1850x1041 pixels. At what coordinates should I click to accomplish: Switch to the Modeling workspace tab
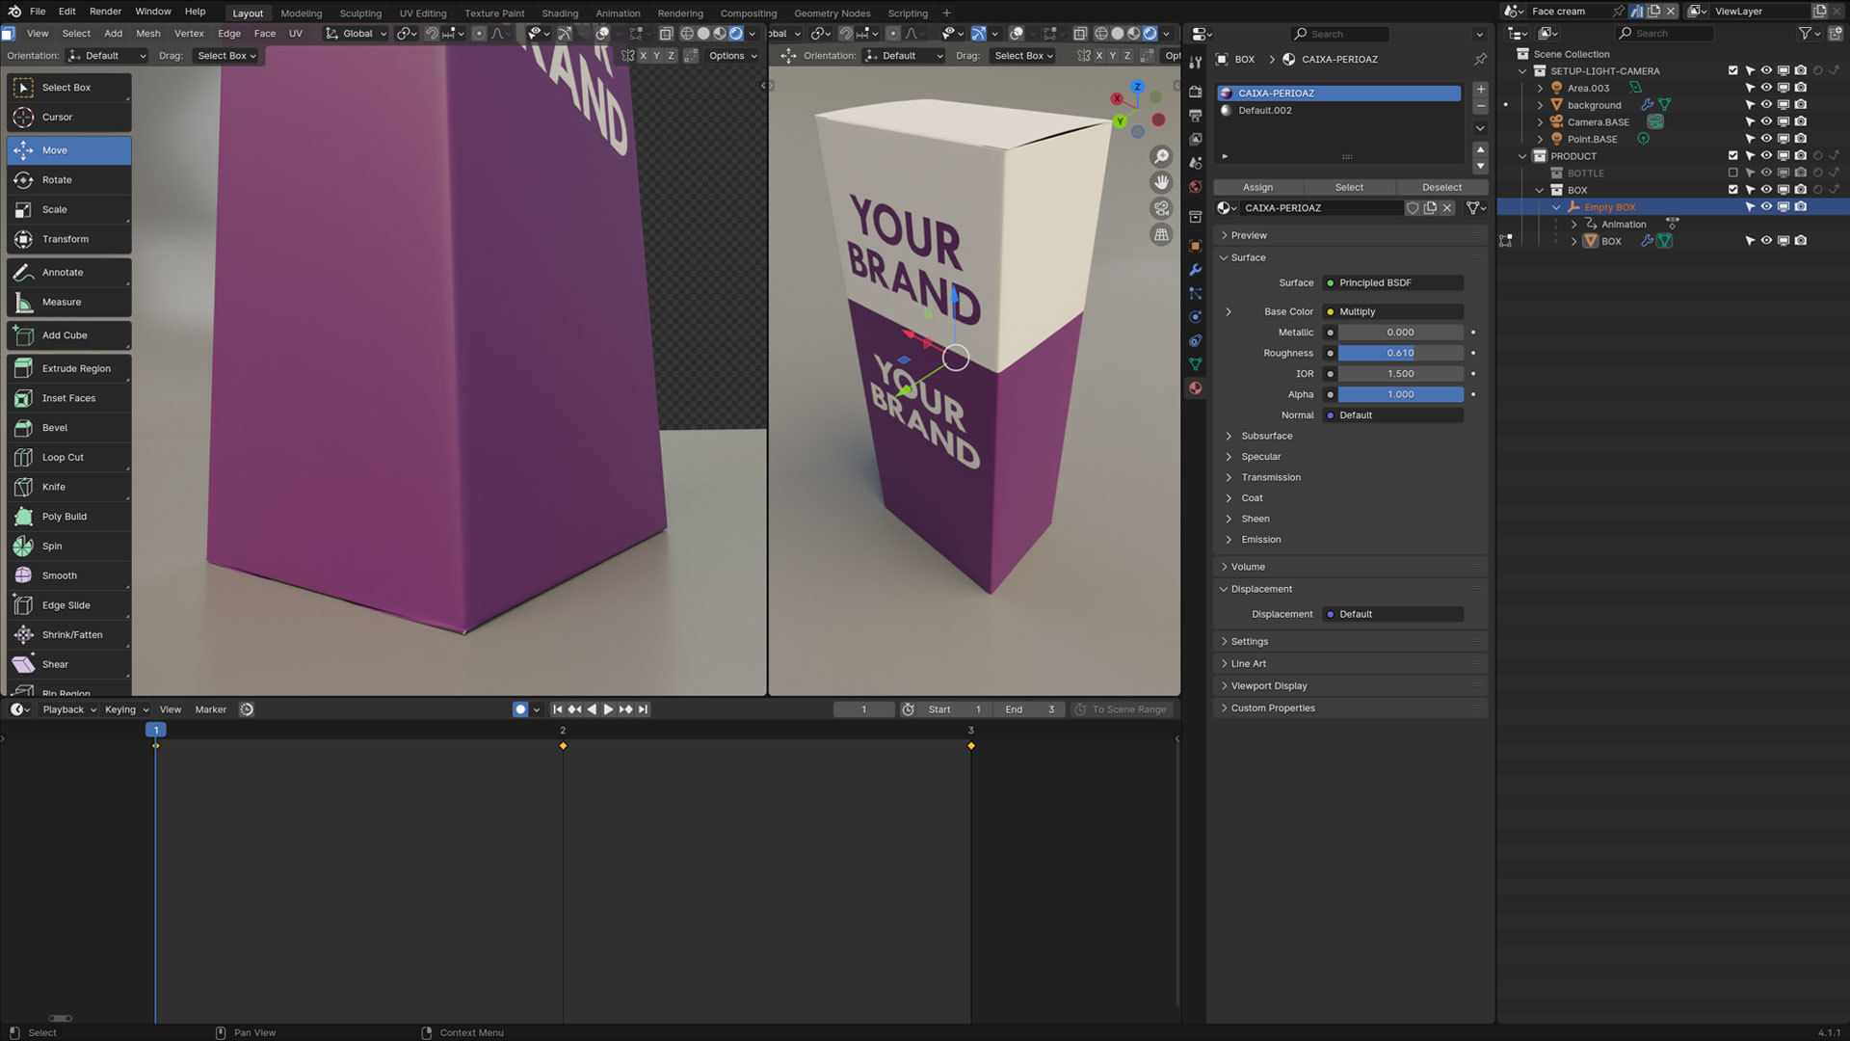click(302, 13)
